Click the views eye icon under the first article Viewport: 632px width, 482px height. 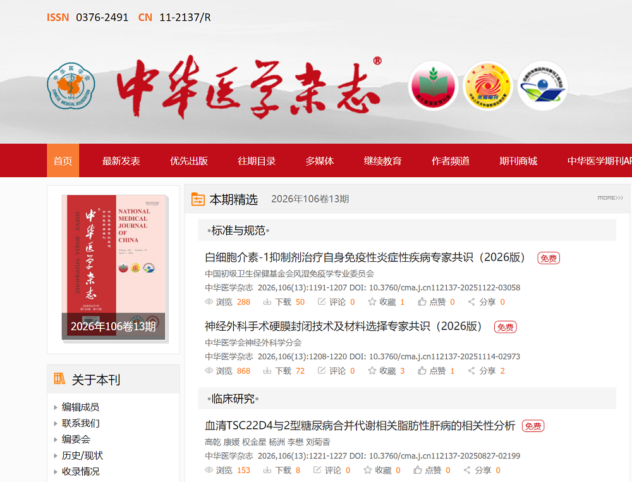click(x=209, y=302)
